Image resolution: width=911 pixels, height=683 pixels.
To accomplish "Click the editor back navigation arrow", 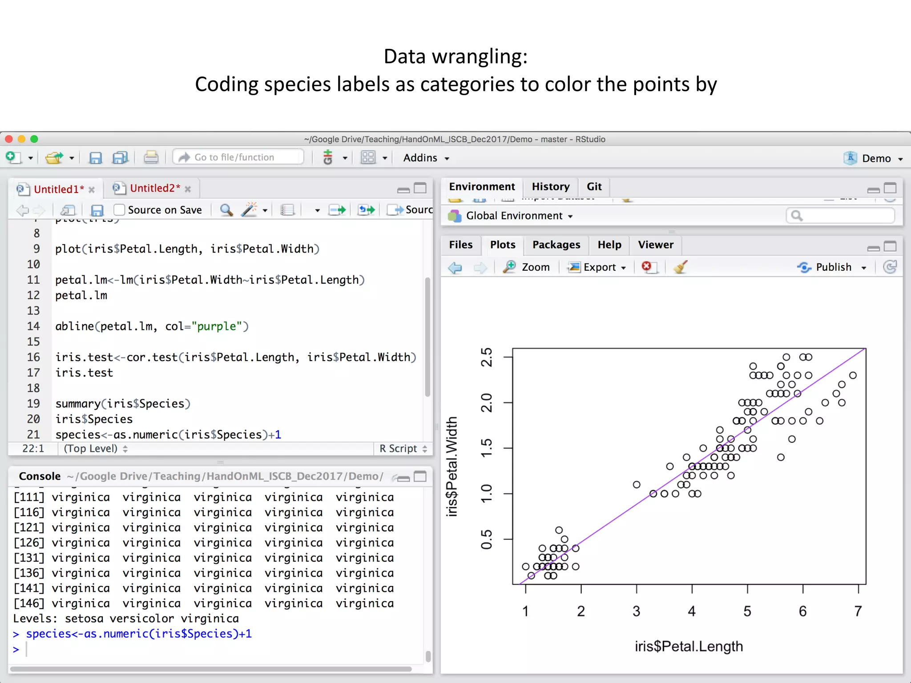I will click(22, 210).
